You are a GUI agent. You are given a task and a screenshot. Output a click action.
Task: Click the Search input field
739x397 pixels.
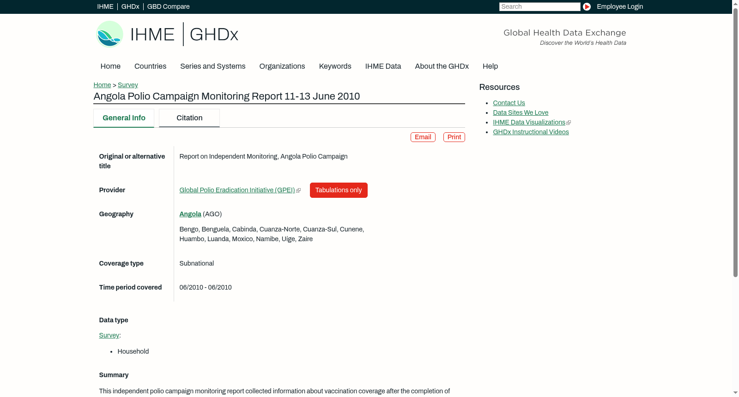[539, 6]
